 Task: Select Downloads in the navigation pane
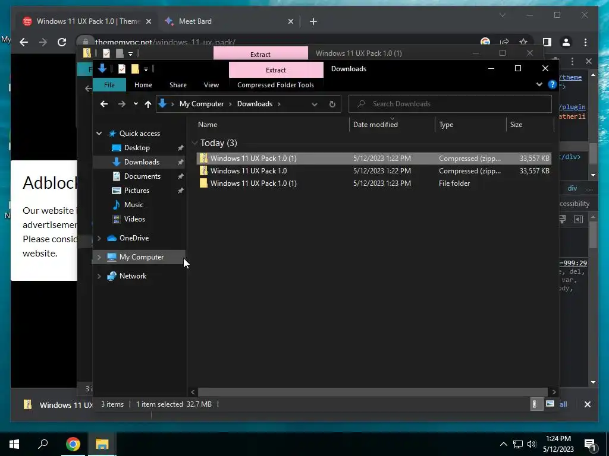tap(142, 162)
